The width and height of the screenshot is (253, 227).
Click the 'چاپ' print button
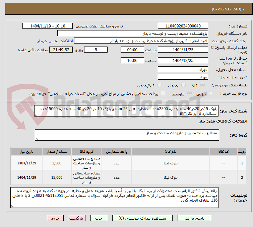click(x=99, y=218)
